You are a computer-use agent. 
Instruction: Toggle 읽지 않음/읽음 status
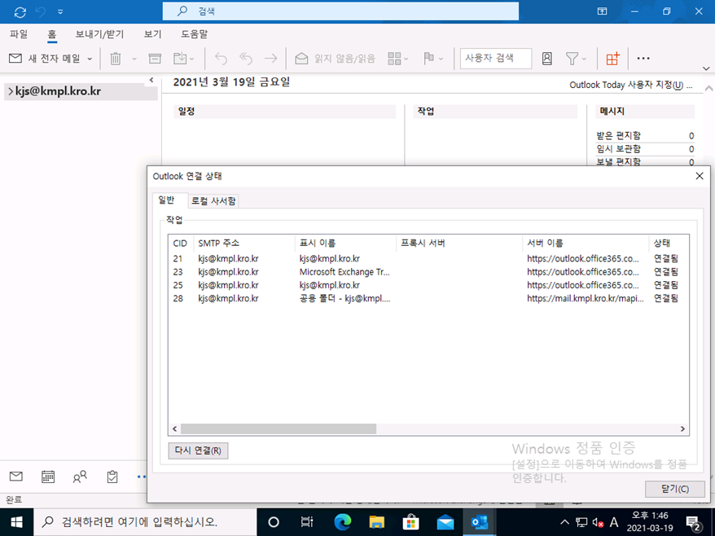point(336,59)
